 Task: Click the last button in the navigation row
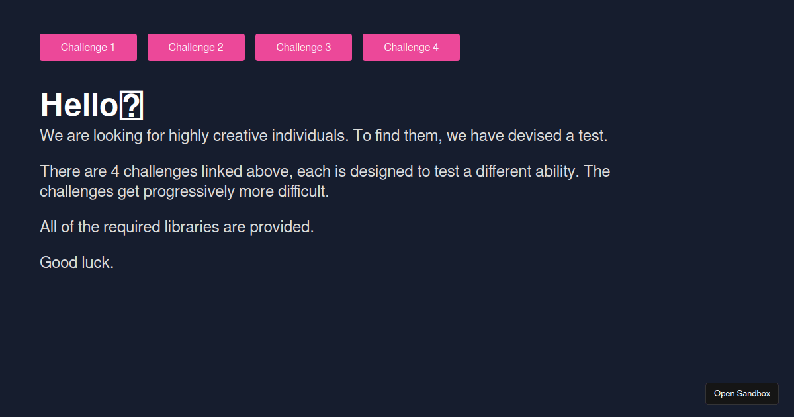coord(411,47)
